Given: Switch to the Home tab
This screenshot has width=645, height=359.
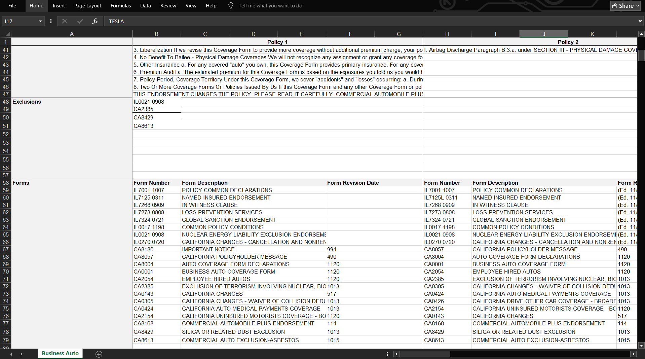Looking at the screenshot, I should [36, 6].
